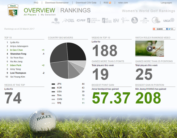Click the KOR legend label
The height and width of the screenshot is (138, 177).
[60, 88]
